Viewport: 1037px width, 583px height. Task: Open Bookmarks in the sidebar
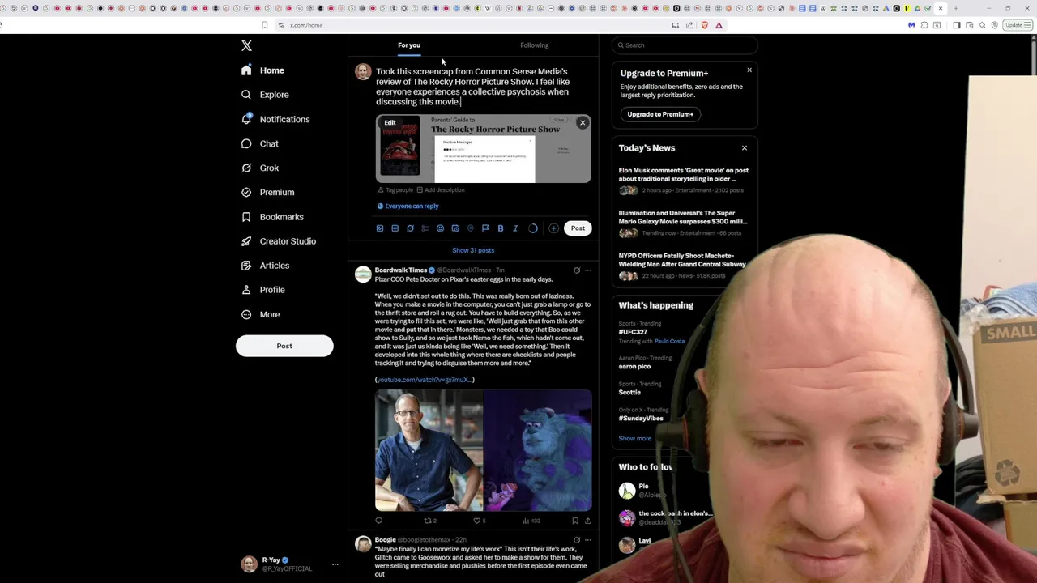[273, 217]
